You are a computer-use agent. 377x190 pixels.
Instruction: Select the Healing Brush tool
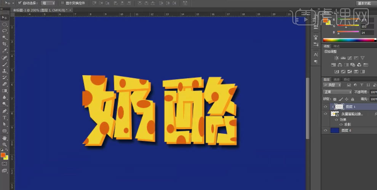5,58
